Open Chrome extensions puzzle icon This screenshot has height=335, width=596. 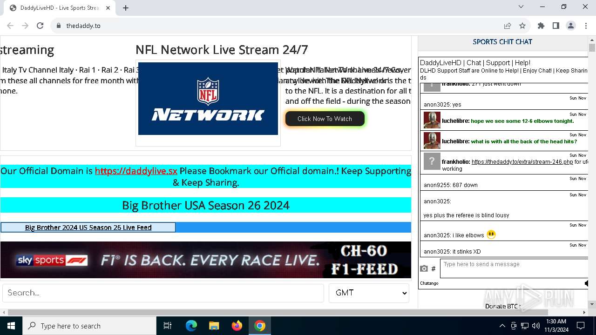click(541, 26)
